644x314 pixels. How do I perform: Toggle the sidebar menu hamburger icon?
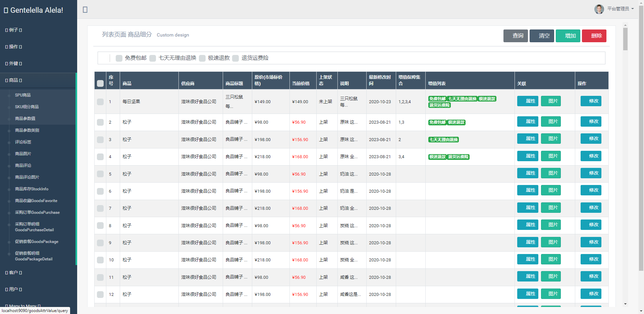tap(85, 10)
